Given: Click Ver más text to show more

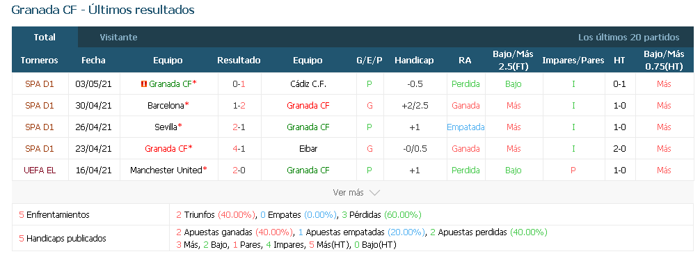Looking at the screenshot, I should click(x=348, y=193).
